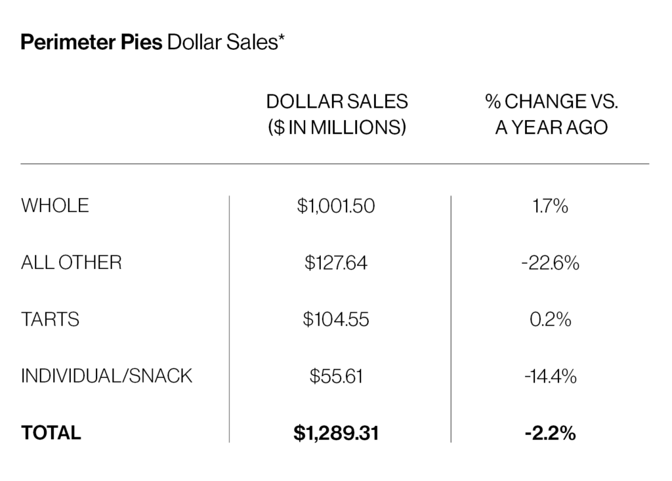The height and width of the screenshot is (481, 672).
Task: Select the $127.64 sales value
Action: pos(336,263)
